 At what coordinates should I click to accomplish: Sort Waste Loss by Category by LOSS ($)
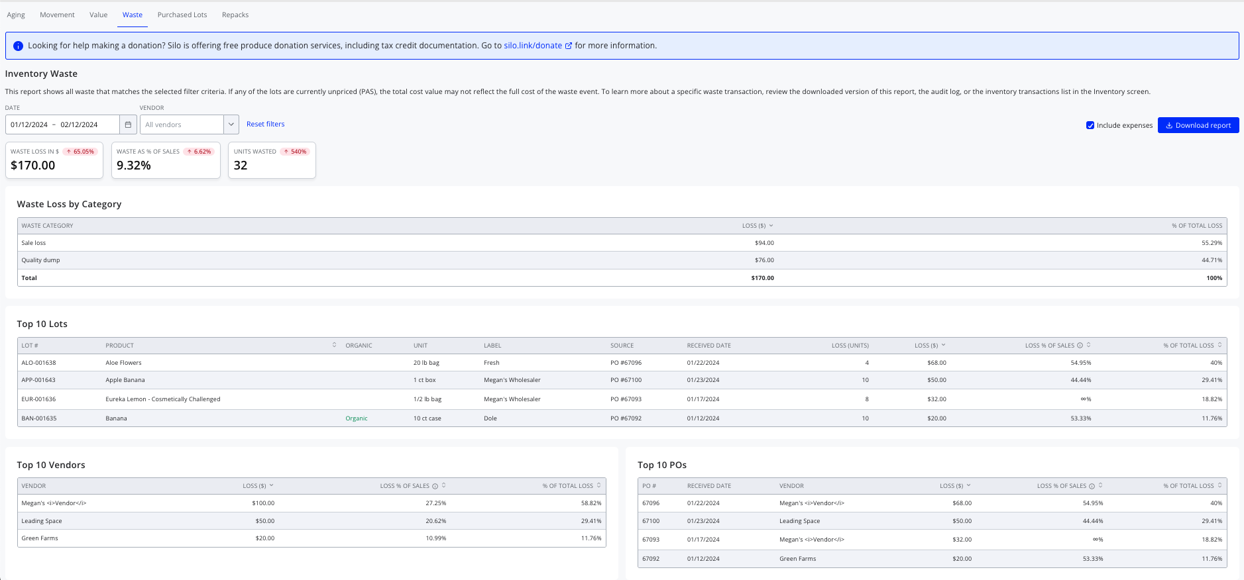pyautogui.click(x=758, y=226)
